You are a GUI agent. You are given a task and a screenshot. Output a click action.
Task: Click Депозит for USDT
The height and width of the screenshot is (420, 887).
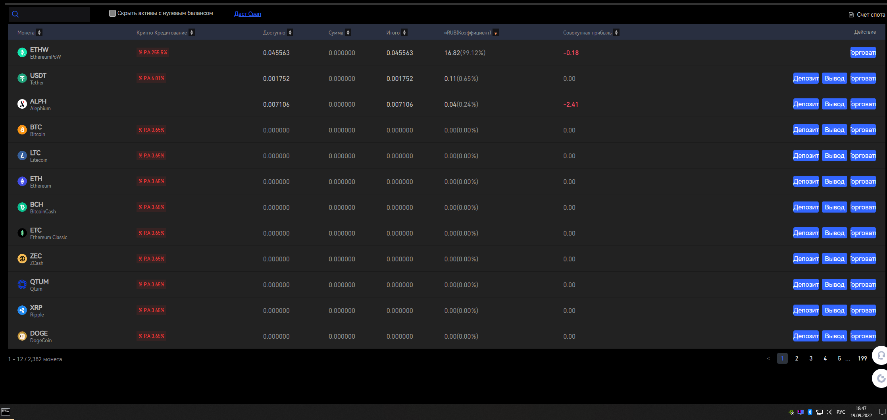click(806, 78)
